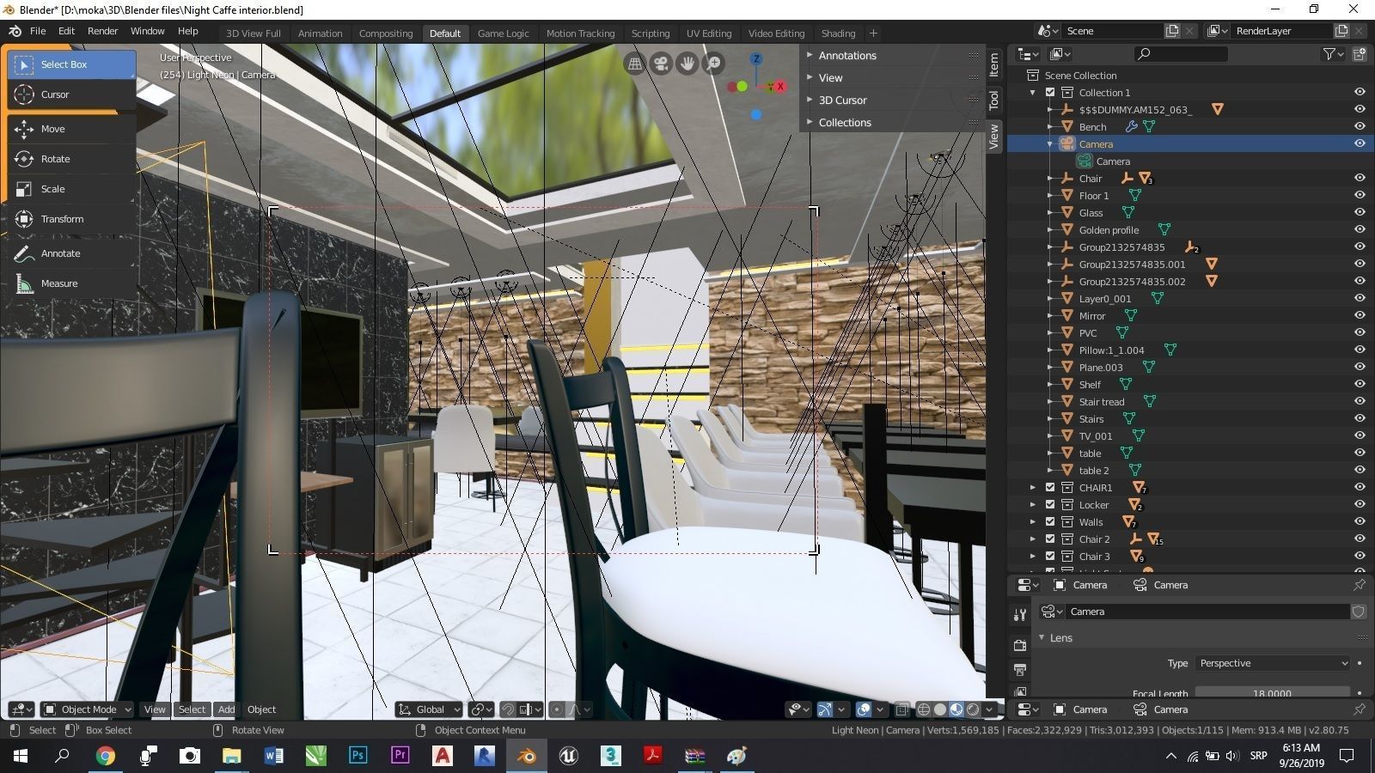Viewport: 1375px width, 773px height.
Task: Toggle orthographic view grid icon
Action: tap(634, 64)
